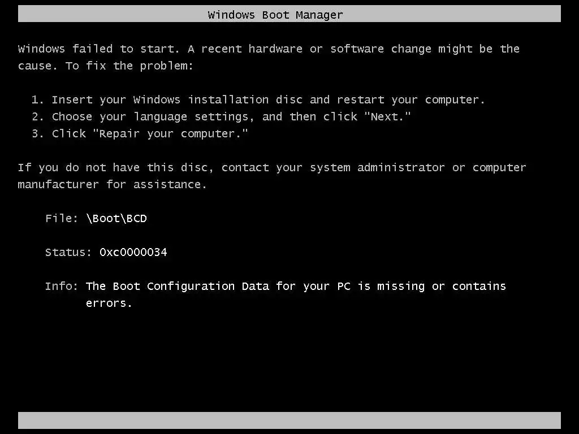
Task: Click "manufacturer for assistance." line
Action: click(x=113, y=185)
